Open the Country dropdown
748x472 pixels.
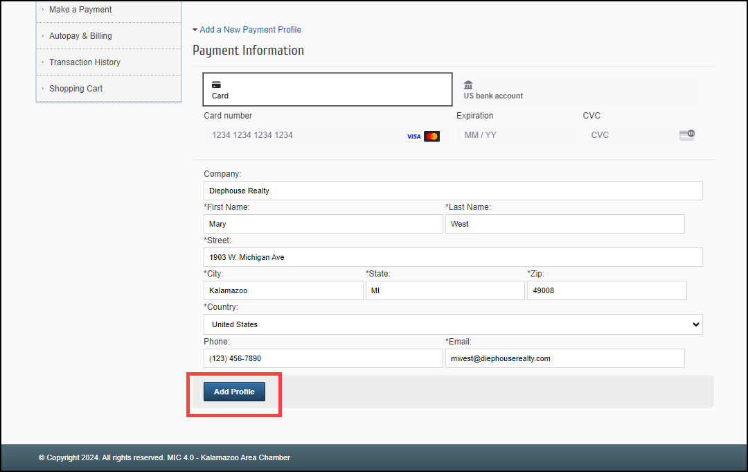(453, 324)
